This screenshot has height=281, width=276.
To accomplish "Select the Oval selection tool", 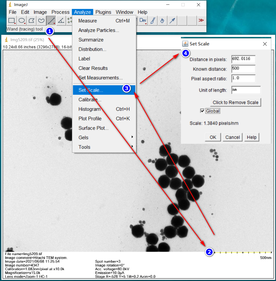I will click(x=22, y=21).
